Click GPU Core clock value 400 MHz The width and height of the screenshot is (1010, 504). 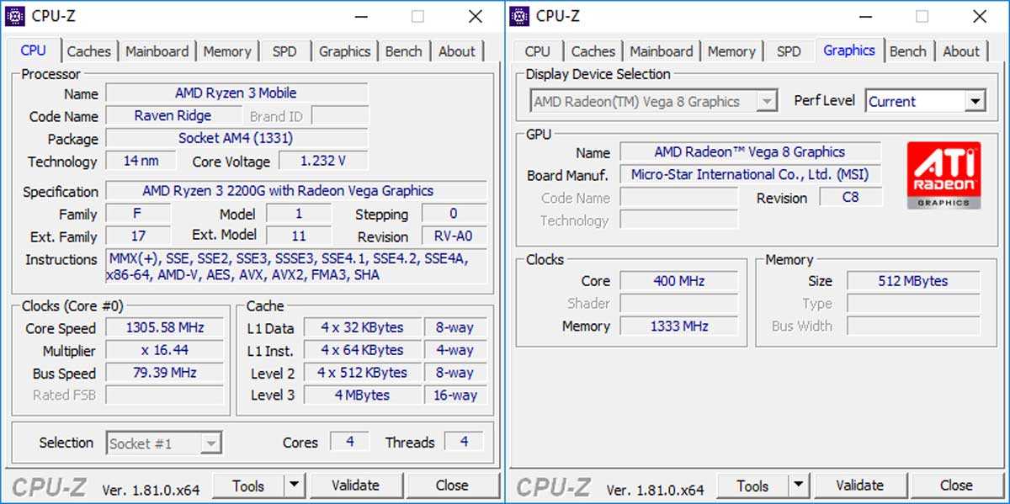[x=678, y=281]
